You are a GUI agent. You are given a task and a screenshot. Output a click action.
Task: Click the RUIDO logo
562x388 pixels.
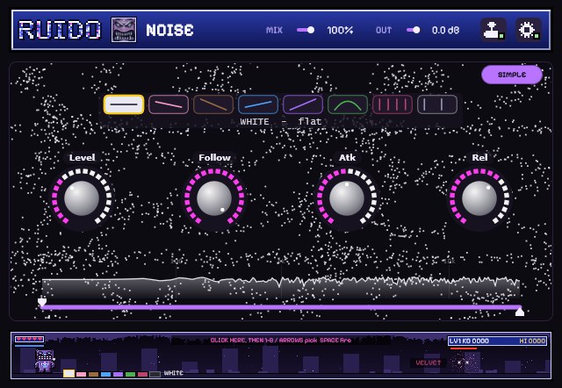(60, 30)
